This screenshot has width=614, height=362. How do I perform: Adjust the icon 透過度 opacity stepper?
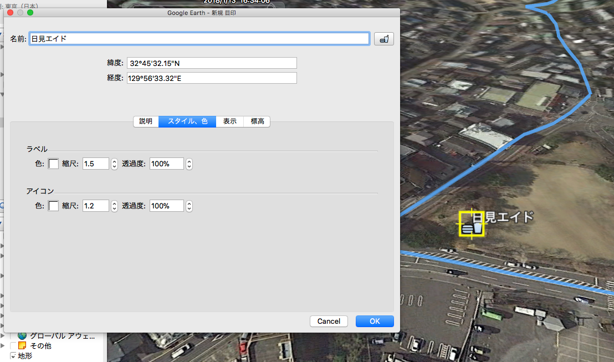(x=189, y=206)
